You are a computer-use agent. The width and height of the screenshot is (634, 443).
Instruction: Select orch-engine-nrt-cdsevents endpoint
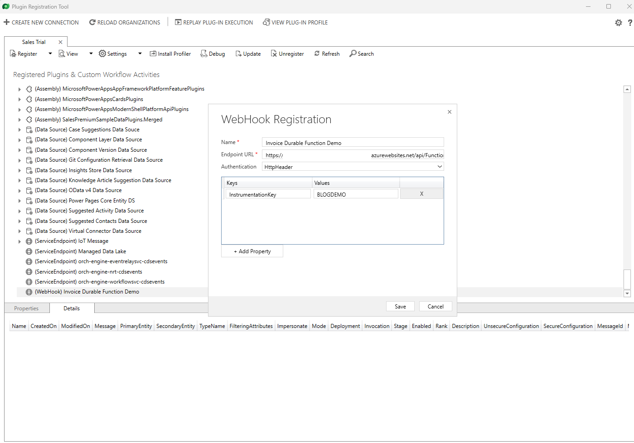coord(88,272)
